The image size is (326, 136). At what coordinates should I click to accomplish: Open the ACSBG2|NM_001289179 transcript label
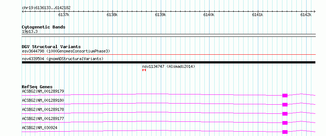43,91
